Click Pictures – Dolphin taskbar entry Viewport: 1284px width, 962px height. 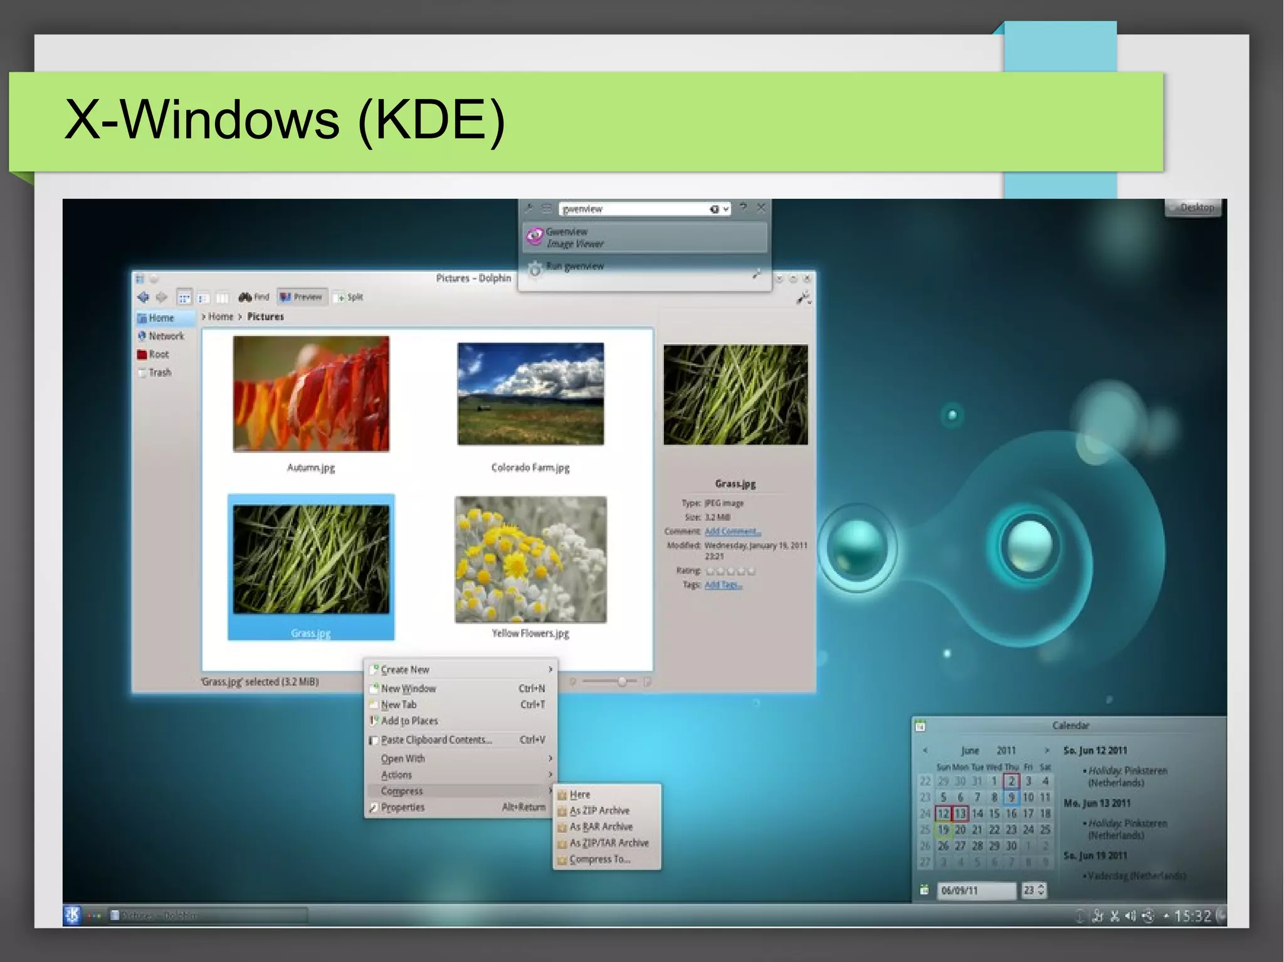coord(208,916)
